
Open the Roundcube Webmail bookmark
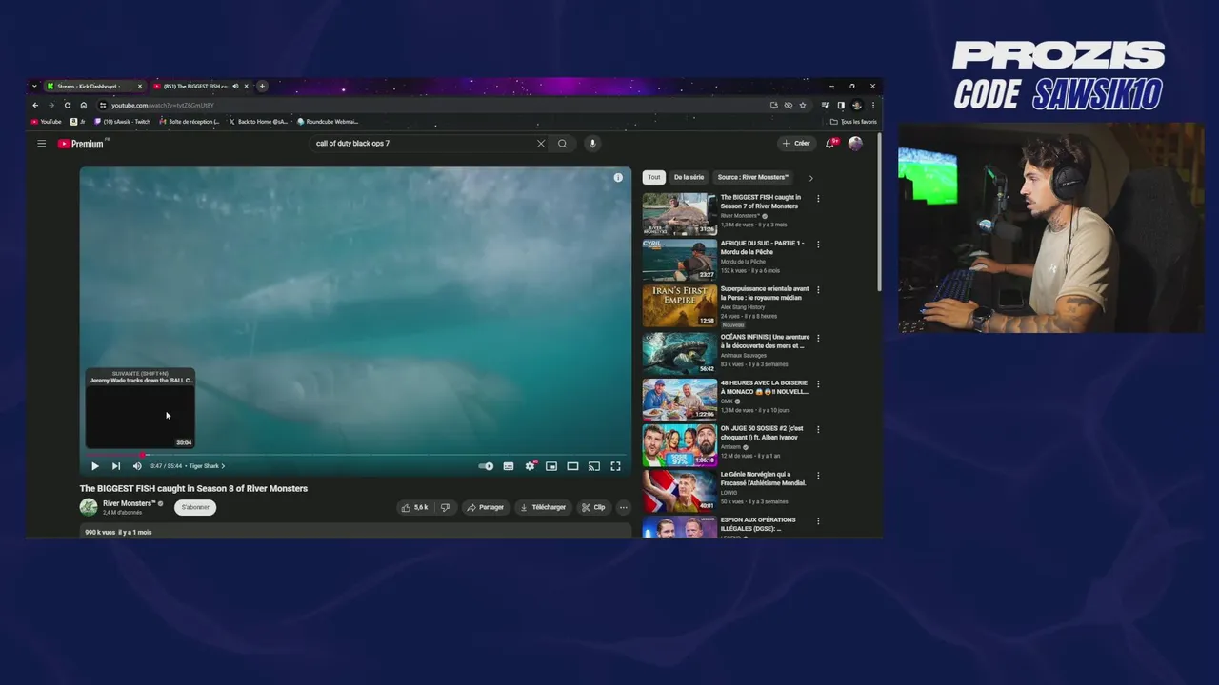(328, 122)
